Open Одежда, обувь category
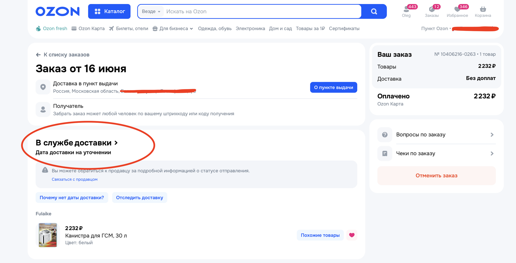The image size is (516, 263). click(215, 28)
